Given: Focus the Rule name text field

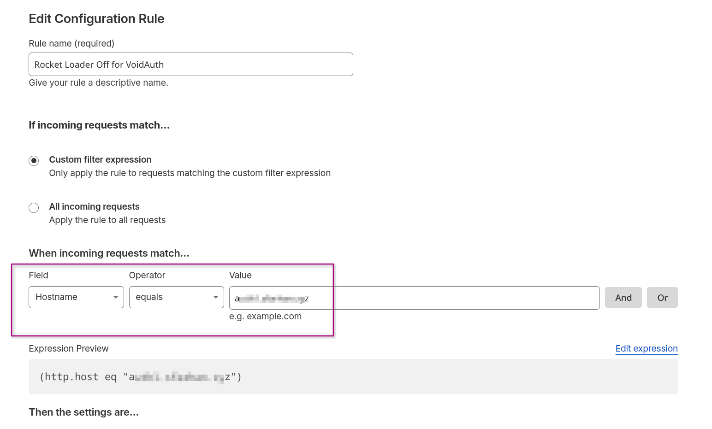Looking at the screenshot, I should pos(190,65).
